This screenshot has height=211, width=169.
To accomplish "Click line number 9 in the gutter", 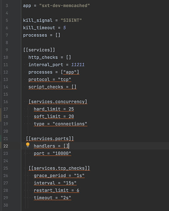I will (7, 50).
